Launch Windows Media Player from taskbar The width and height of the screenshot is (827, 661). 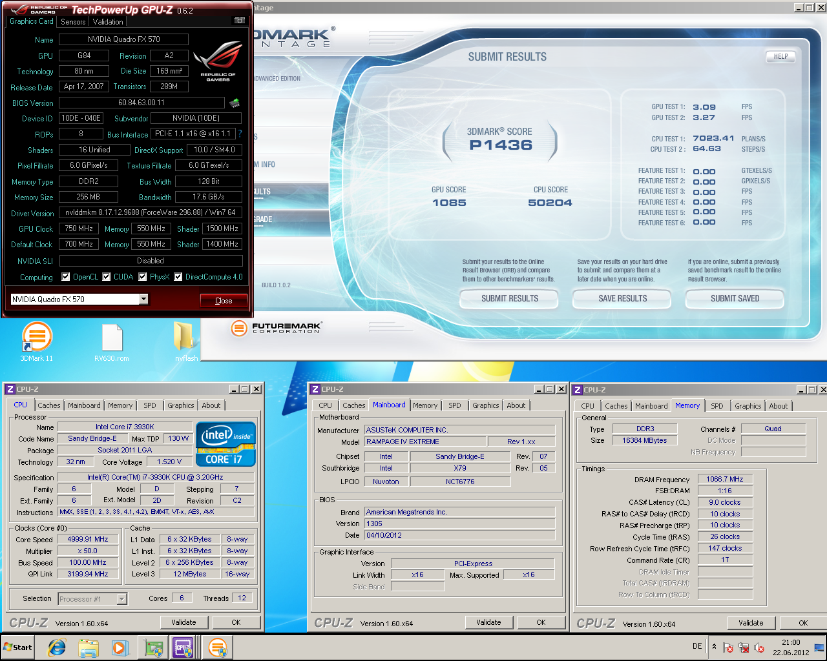[120, 647]
